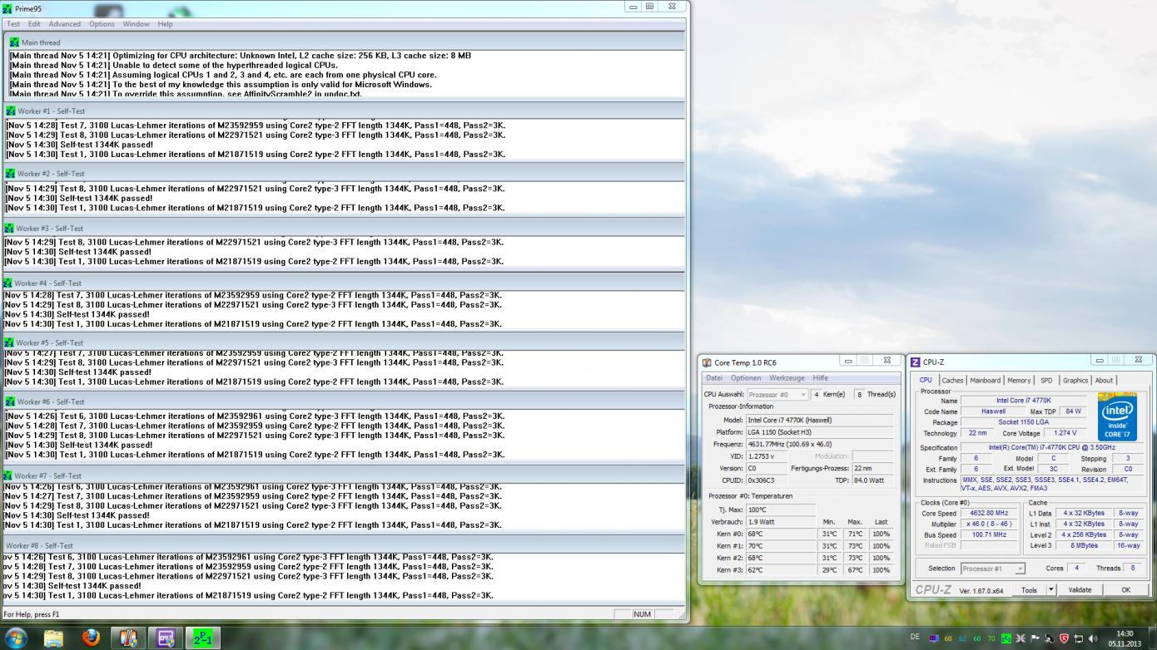Click the Worker #3 Self-Test window icon
This screenshot has width=1157, height=650.
[x=8, y=228]
